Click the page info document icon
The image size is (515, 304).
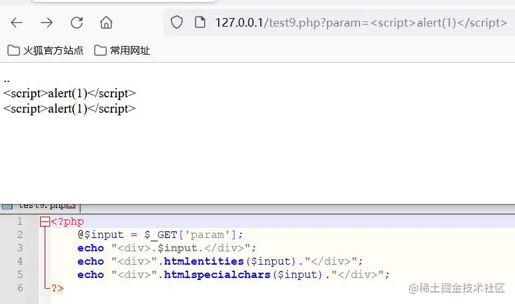(x=200, y=22)
